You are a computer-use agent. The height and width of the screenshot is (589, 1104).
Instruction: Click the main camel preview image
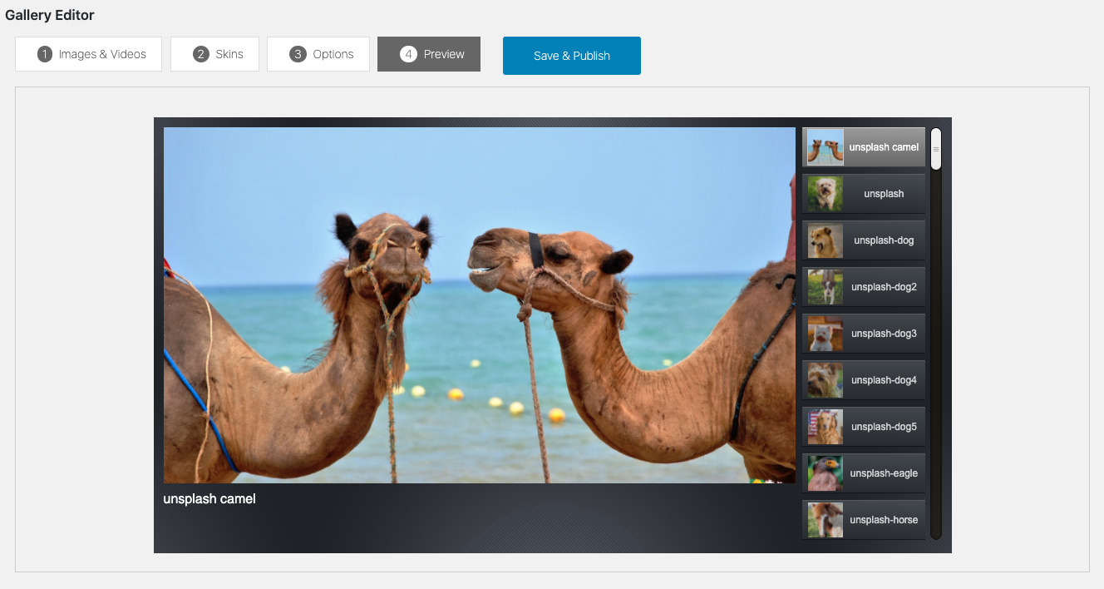(479, 304)
